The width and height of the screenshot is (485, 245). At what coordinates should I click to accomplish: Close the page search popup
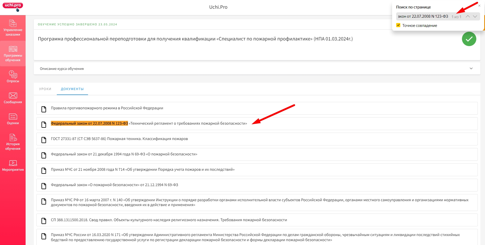479,6
